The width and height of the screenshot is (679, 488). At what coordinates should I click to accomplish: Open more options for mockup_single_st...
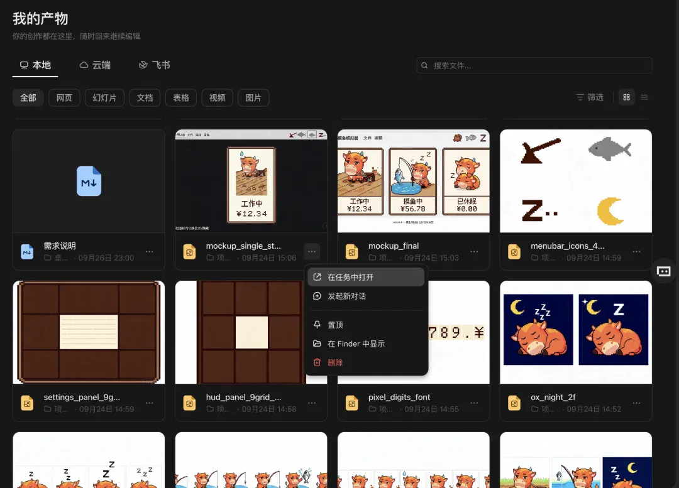tap(312, 251)
